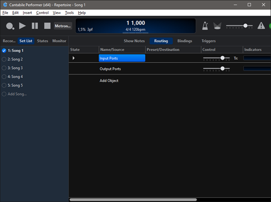The image size is (271, 202).
Task: Load Song 2 via its radio button
Action: pyautogui.click(x=4, y=59)
